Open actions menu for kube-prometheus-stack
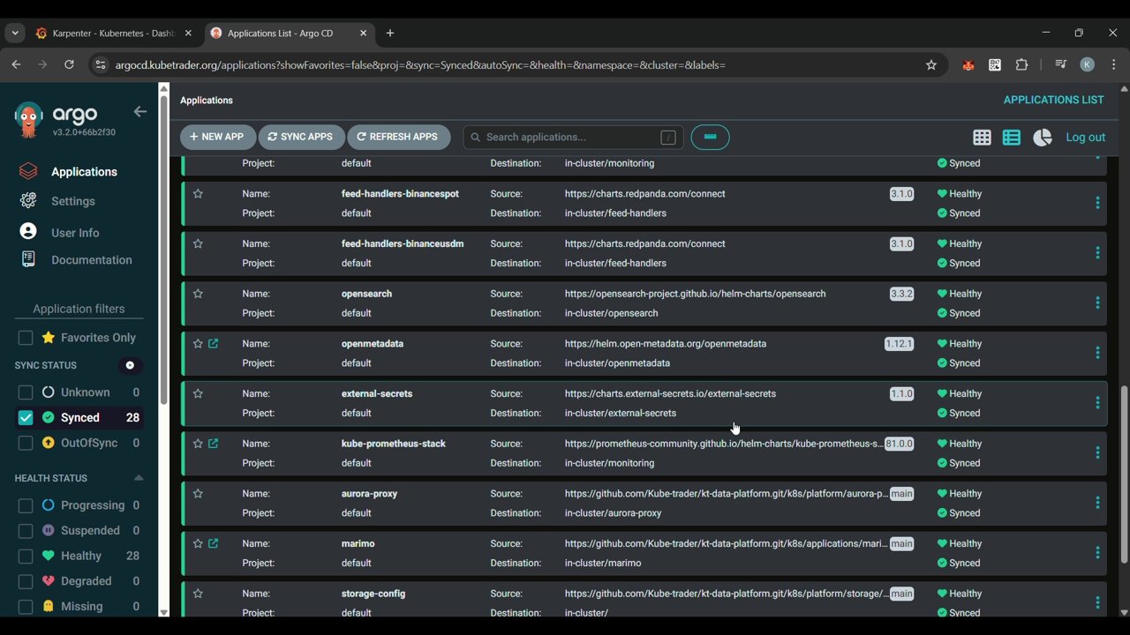1130x635 pixels. pos(1097,452)
